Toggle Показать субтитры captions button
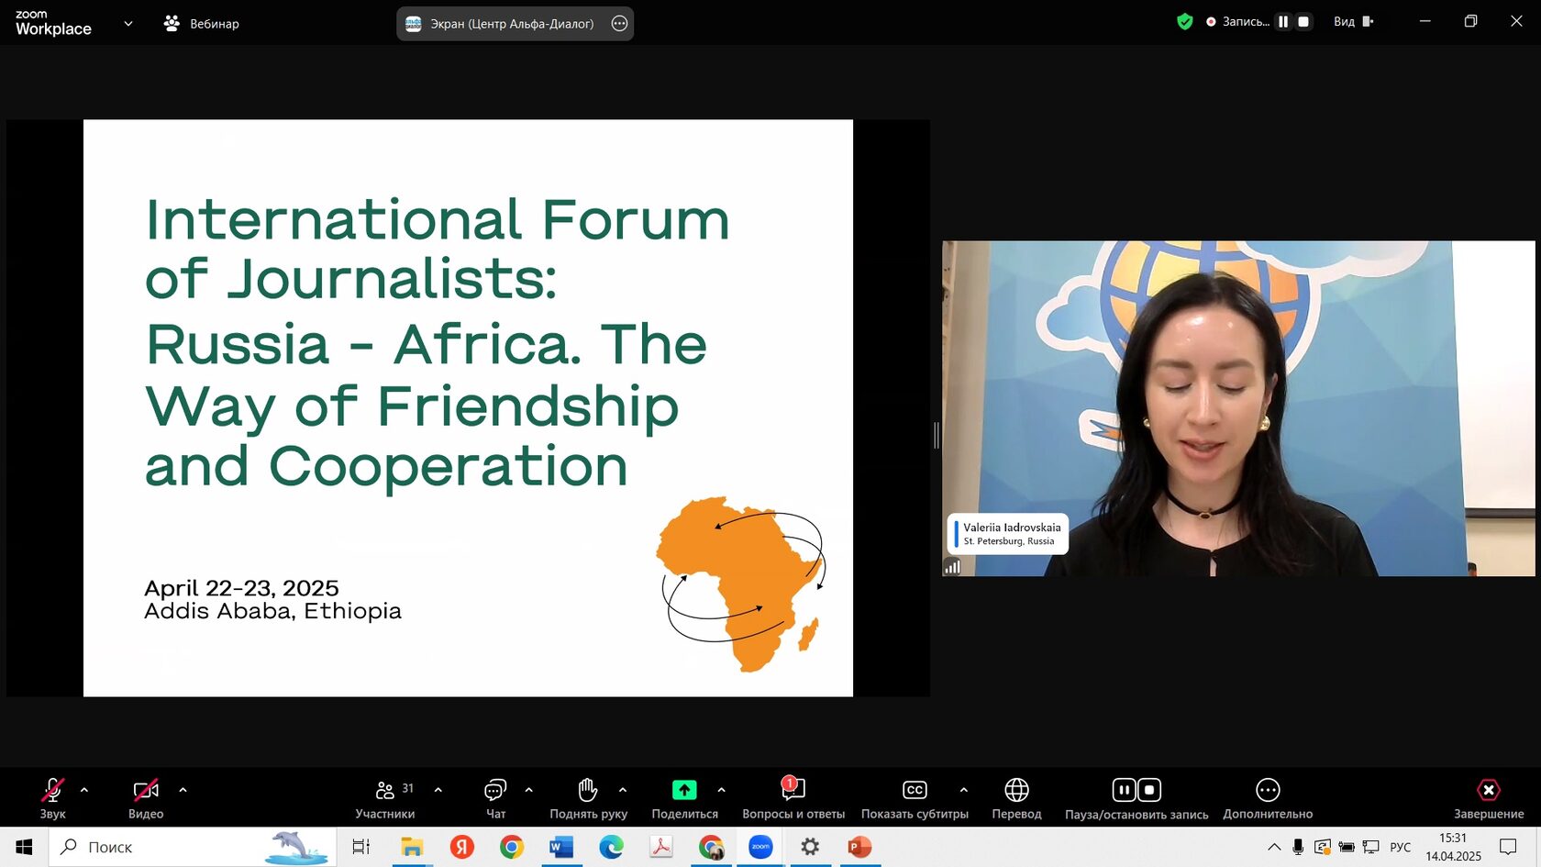 (915, 797)
